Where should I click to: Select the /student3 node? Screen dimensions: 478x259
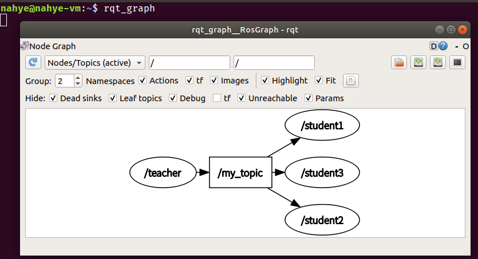(x=322, y=173)
